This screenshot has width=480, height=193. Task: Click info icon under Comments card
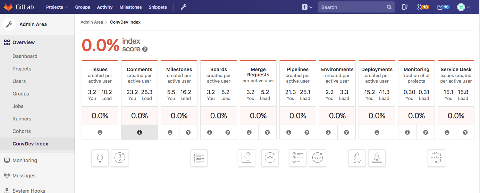tap(140, 132)
